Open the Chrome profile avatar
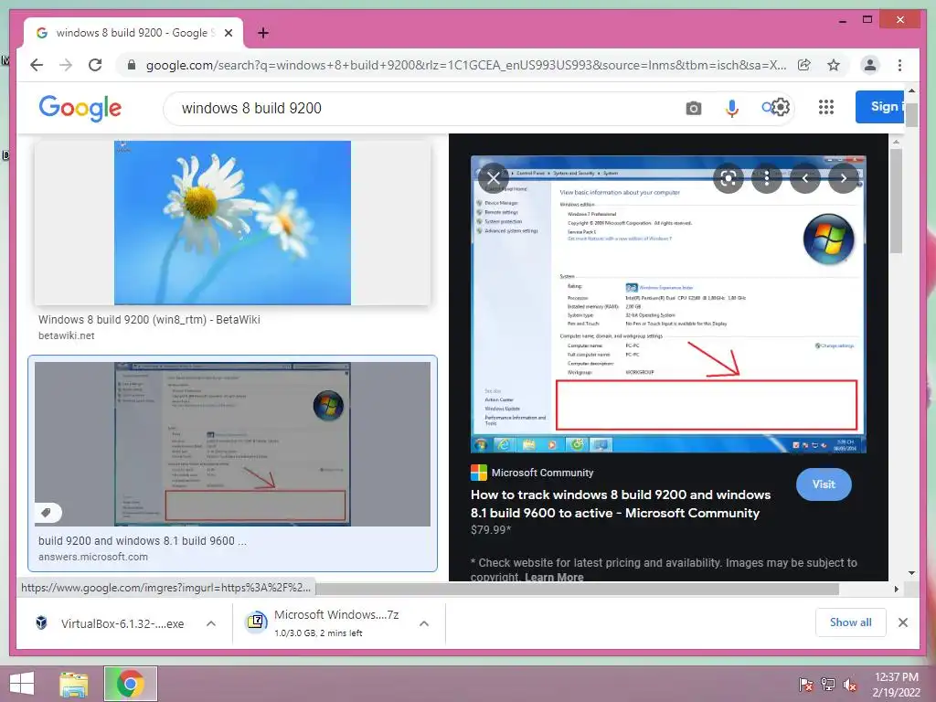The image size is (936, 702). coord(870,65)
